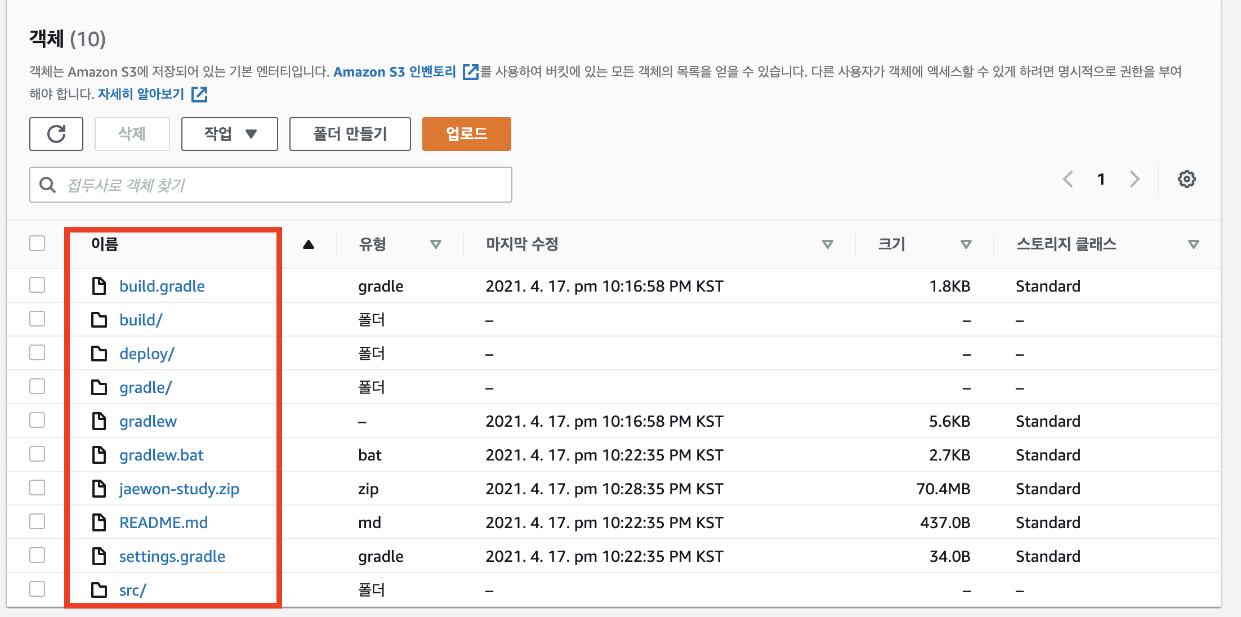Sort the 마지막 수정 column
Viewport: 1241px width, 617px height.
click(x=827, y=244)
